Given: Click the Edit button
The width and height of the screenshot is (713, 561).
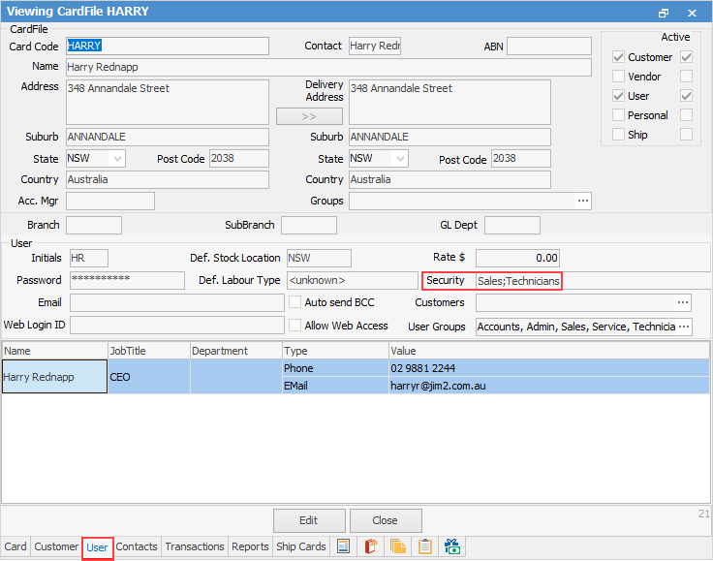Looking at the screenshot, I should click(309, 520).
